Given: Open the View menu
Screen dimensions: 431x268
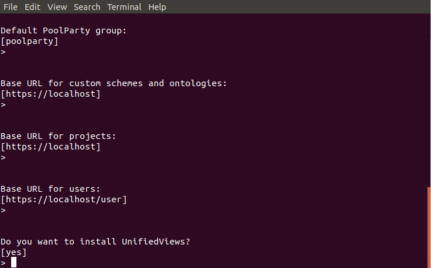Looking at the screenshot, I should [57, 7].
